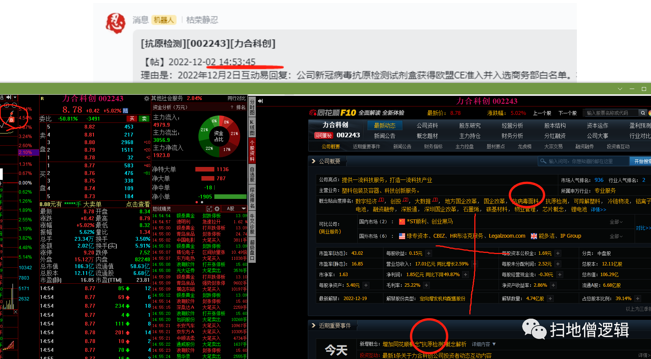Screen dimensions: 651x359
Task: Open the 公司资料 menu
Action: [427, 125]
